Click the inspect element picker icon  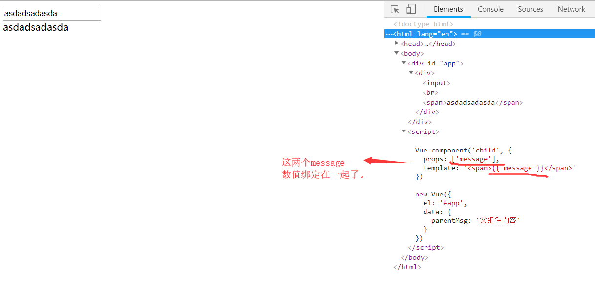tap(395, 9)
